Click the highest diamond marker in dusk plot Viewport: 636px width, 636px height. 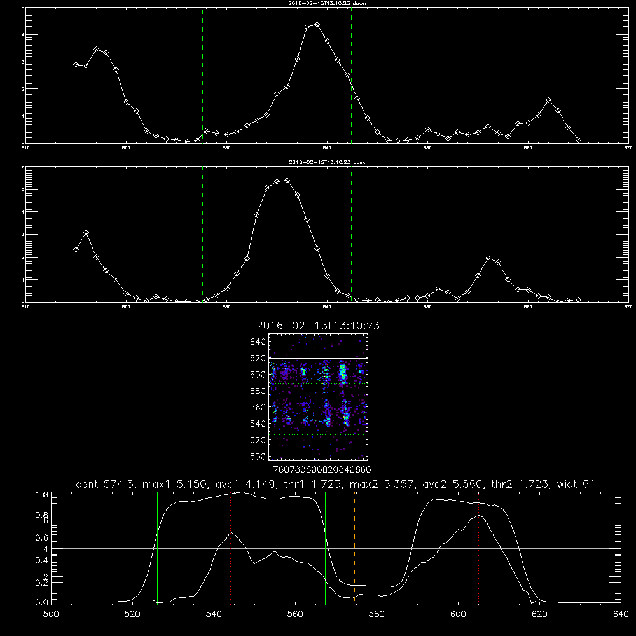pos(287,181)
